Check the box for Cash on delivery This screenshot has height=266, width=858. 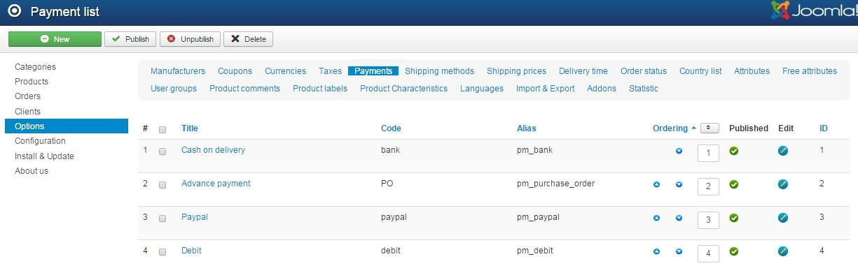162,152
